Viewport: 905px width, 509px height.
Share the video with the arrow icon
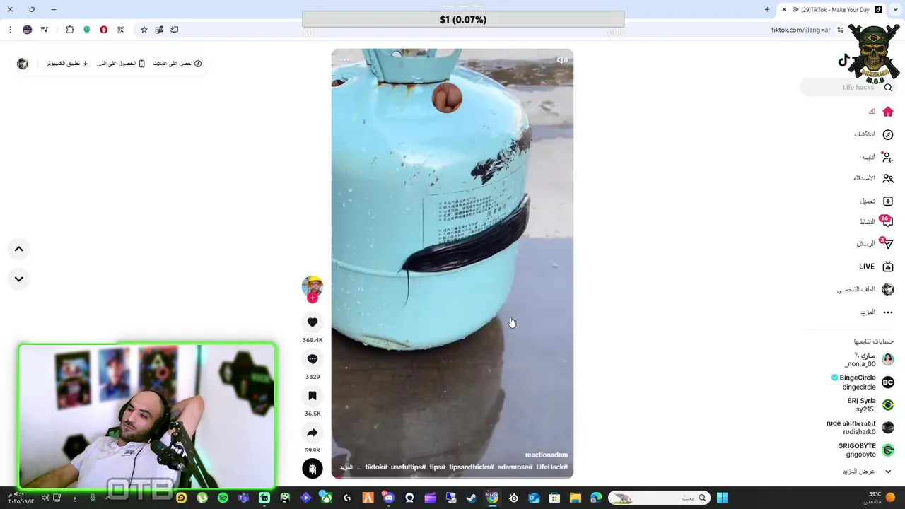pos(313,433)
